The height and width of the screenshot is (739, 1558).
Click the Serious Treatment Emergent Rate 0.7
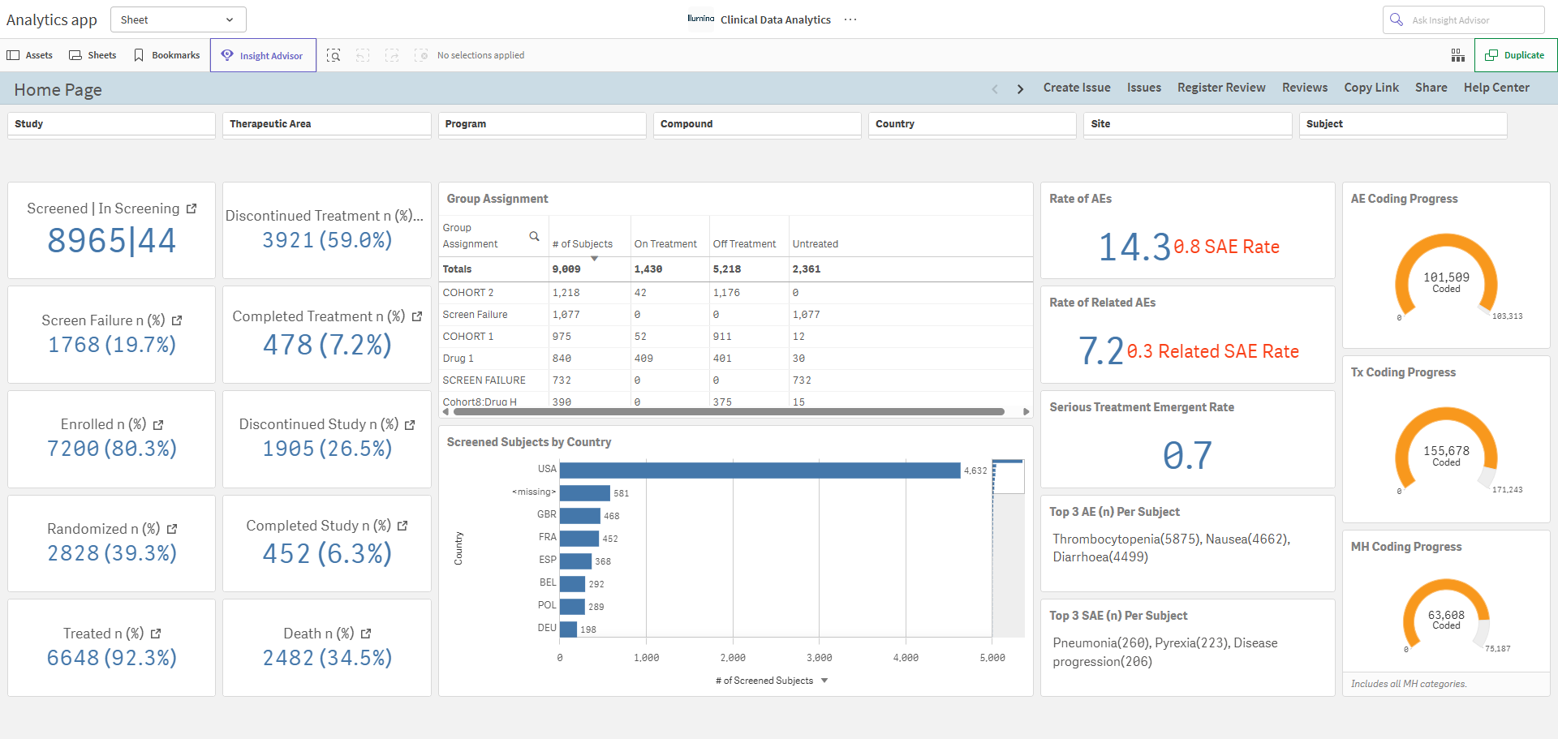[x=1187, y=455]
